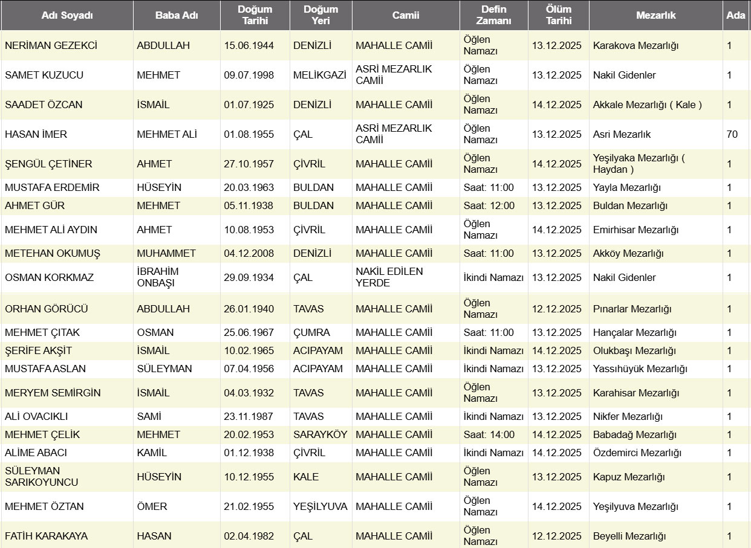Viewport: 751px width, 548px height.
Task: Click the Ada column header
Action: 735,16
